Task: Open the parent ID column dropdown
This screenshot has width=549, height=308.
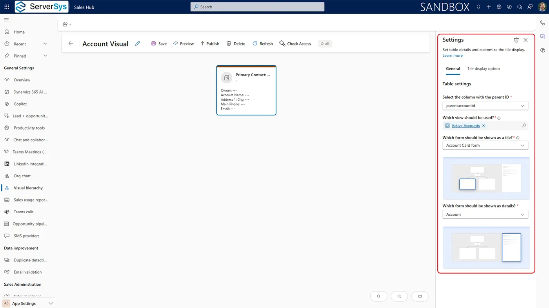Action: click(x=485, y=106)
